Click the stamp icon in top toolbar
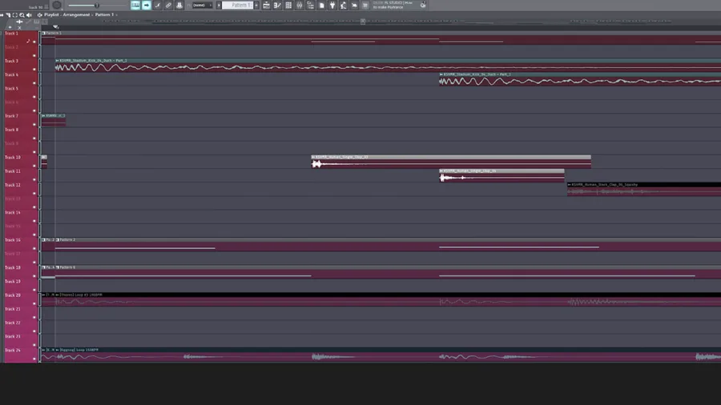Viewport: 721px width, 405px height. [179, 5]
